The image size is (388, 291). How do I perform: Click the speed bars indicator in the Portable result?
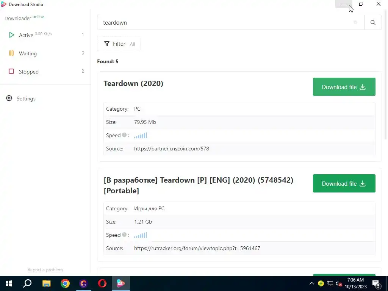point(141,235)
